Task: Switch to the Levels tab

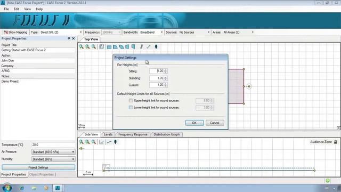Action: (108, 134)
